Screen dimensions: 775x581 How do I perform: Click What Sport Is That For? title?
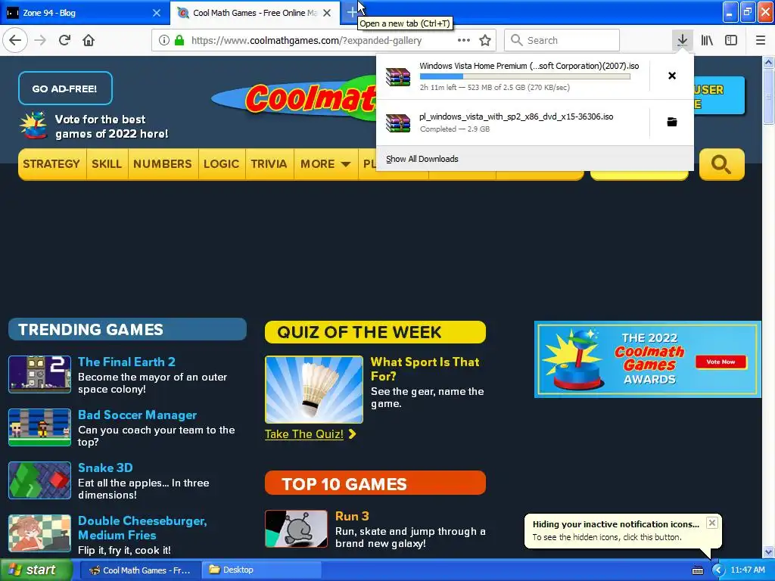coord(425,369)
